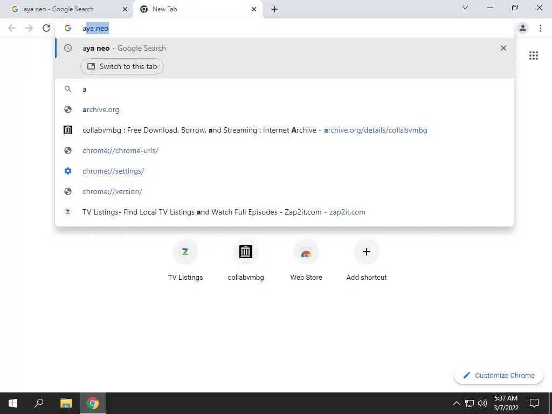Open the Chrome profile avatar

523,28
